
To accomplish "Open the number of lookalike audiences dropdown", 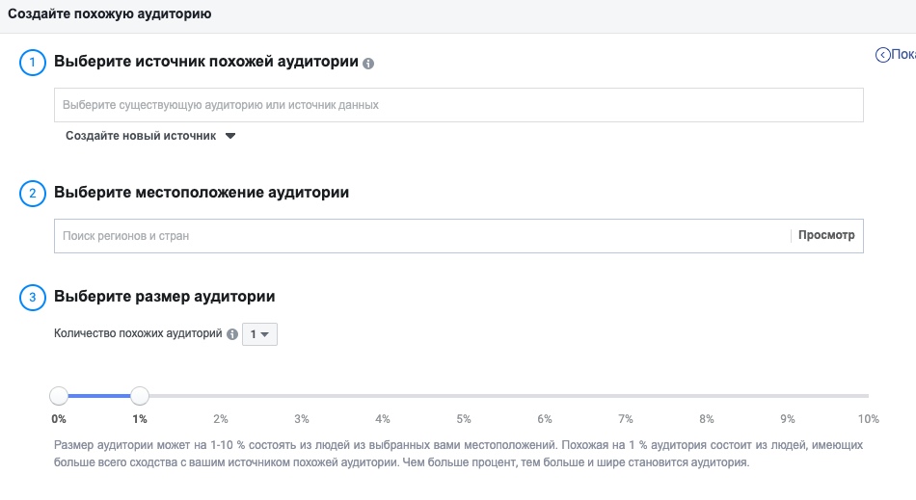I will (x=260, y=334).
